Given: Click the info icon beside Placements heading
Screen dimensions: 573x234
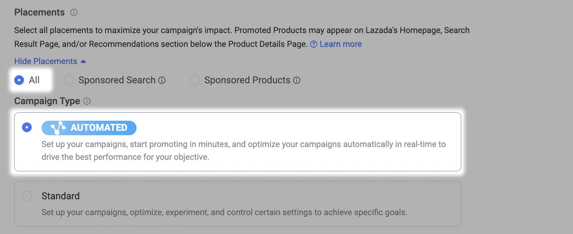Looking at the screenshot, I should coord(74,12).
